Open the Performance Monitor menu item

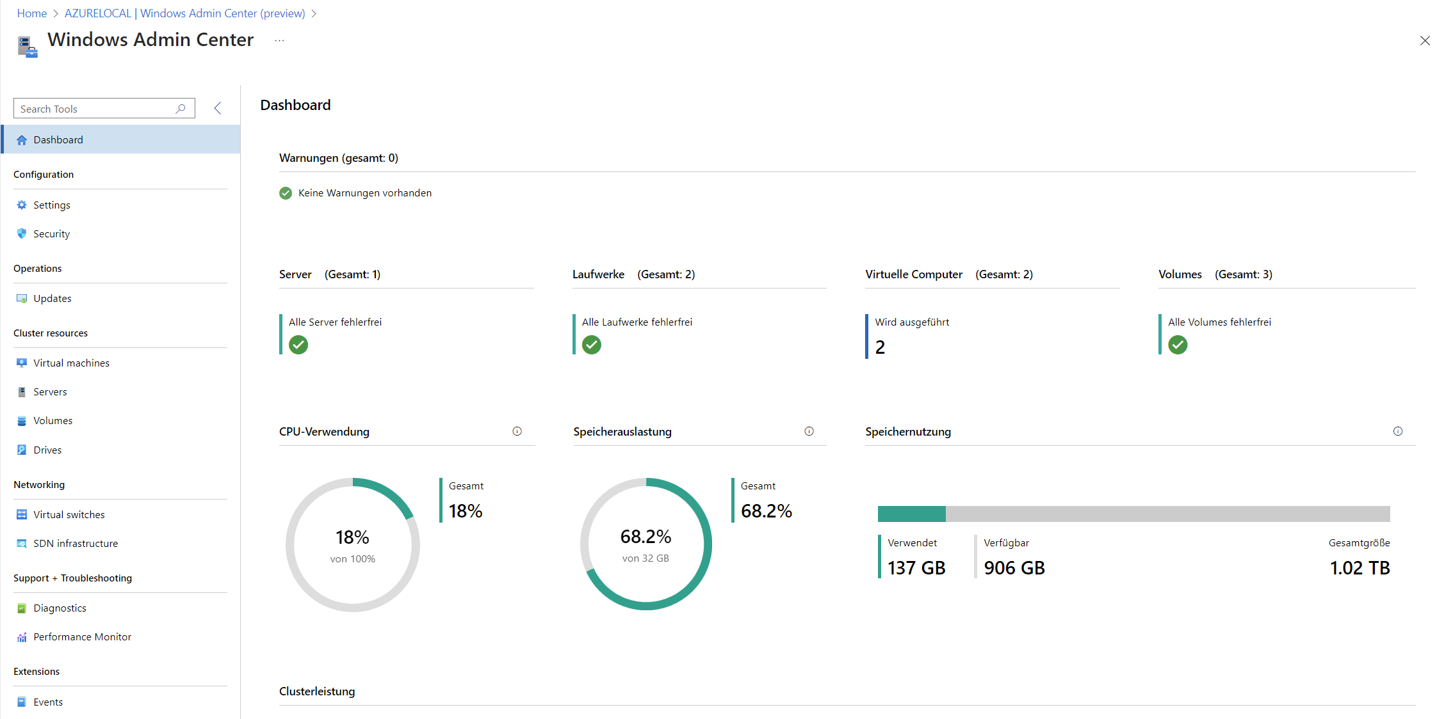point(121,637)
